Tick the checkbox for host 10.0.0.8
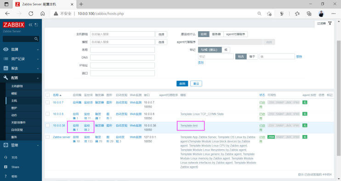 [47, 114]
